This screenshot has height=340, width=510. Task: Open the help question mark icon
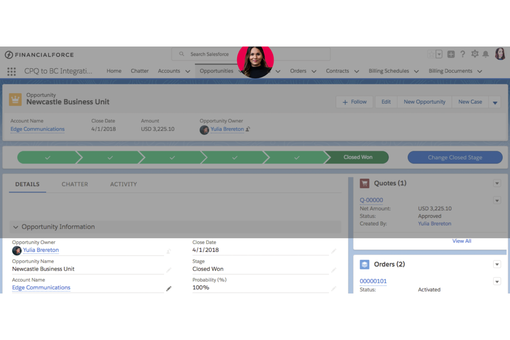pyautogui.click(x=463, y=54)
